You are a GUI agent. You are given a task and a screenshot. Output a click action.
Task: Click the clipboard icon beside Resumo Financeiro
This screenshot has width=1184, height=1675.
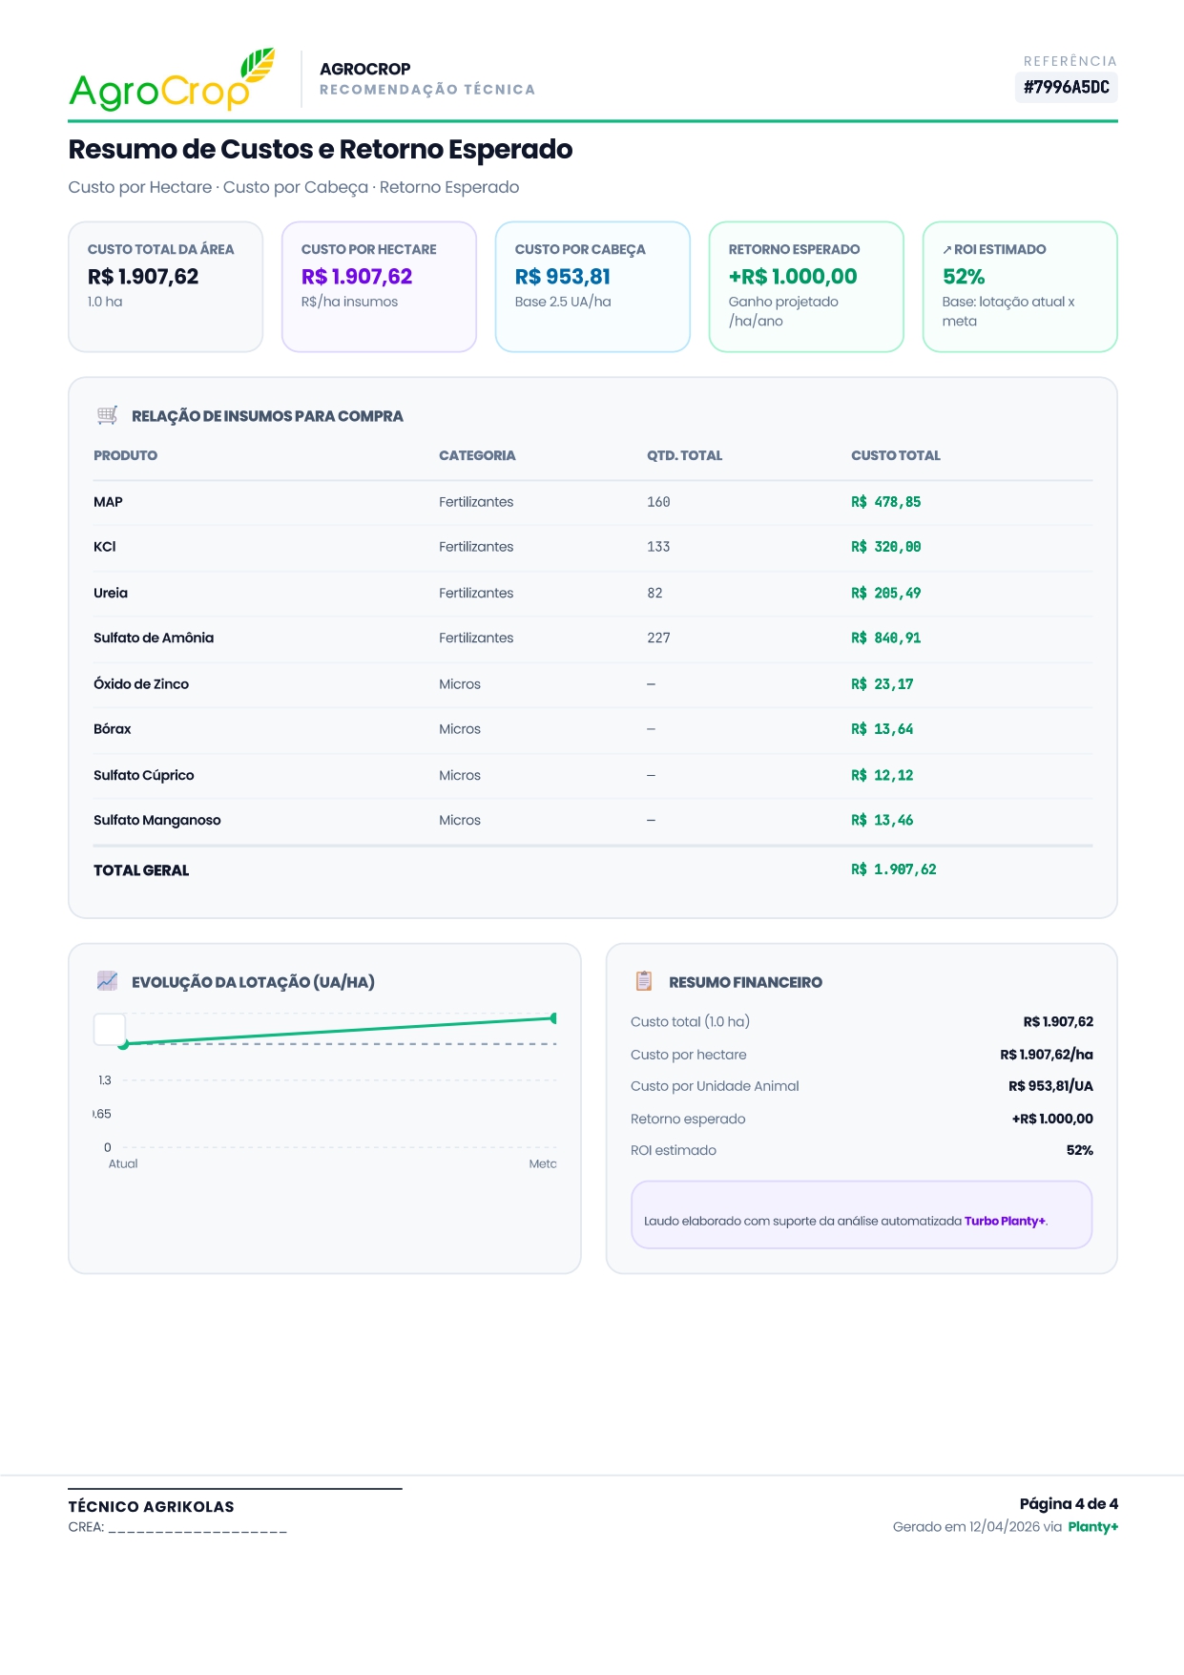(x=644, y=981)
